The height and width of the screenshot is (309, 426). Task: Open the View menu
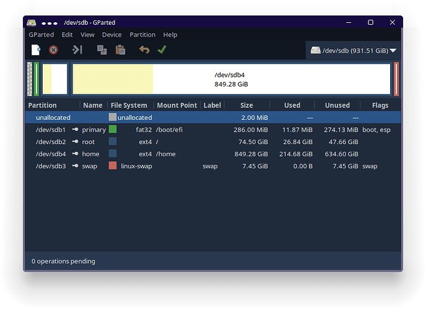[87, 35]
